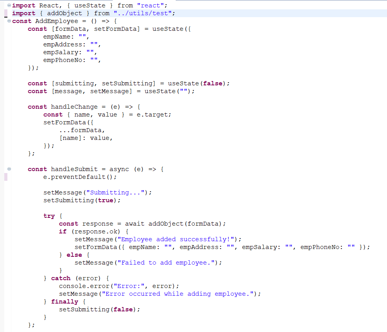
Task: Click setSubmitting in the state declaration
Action: [127, 83]
